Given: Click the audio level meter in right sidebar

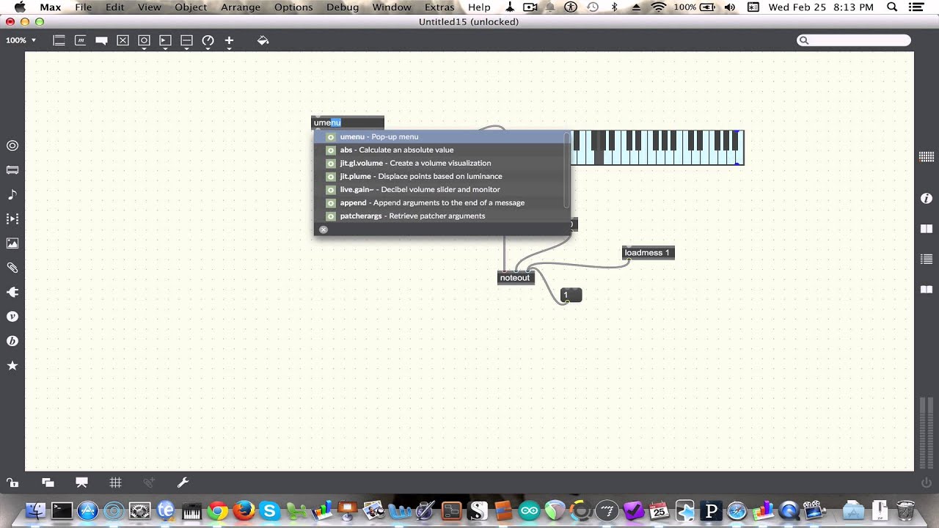Looking at the screenshot, I should coord(927,431).
